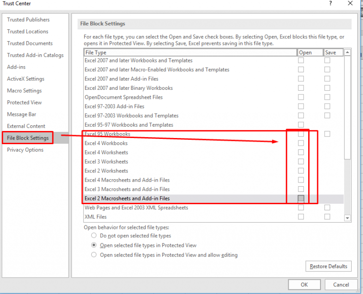Switch to Macro Settings page
Screen dimensions: 363x294
(24, 91)
